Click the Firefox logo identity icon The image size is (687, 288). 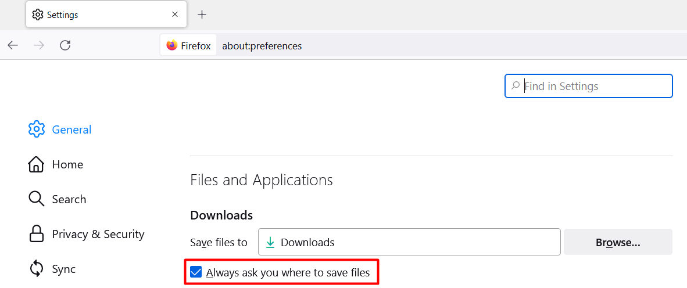[172, 45]
